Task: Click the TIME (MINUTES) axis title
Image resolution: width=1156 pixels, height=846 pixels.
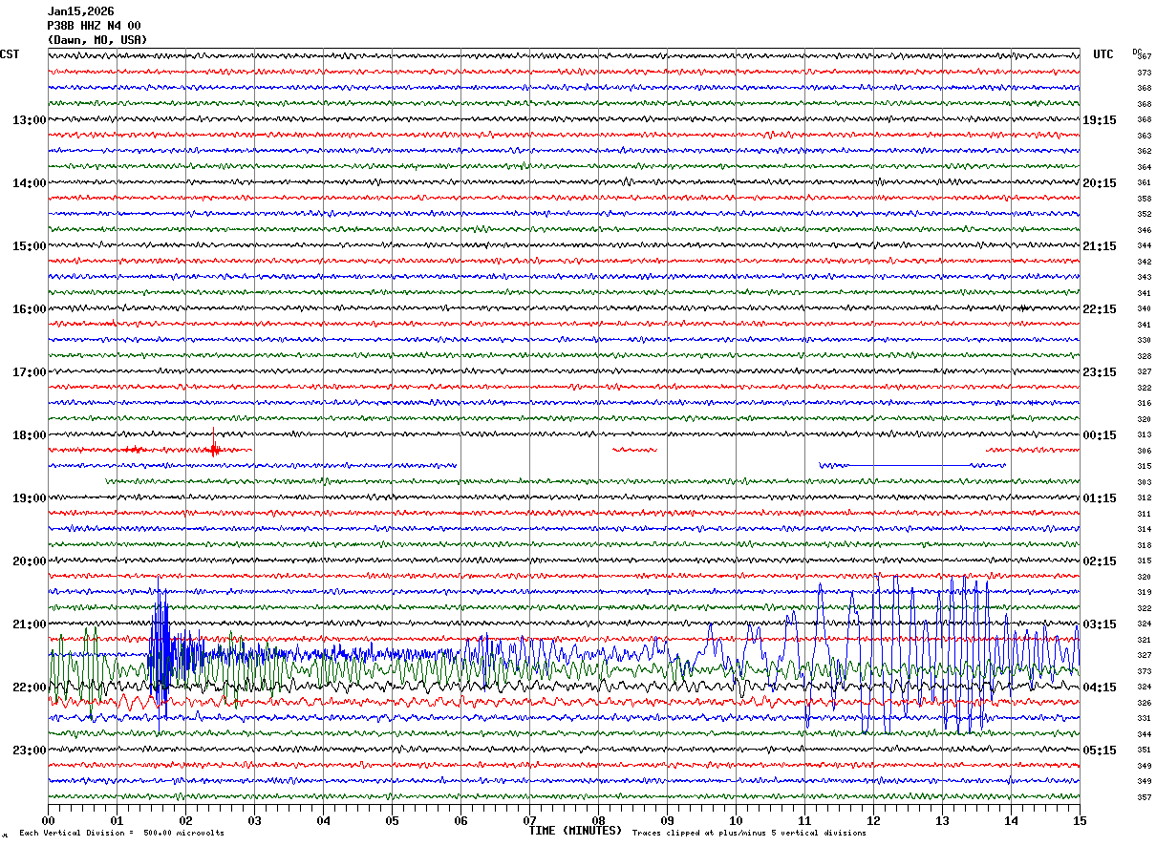Action: pyautogui.click(x=575, y=831)
